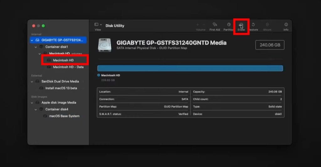Viewport: 321px width, 167px height.
Task: Open the Info panel icon
Action: 286,25
